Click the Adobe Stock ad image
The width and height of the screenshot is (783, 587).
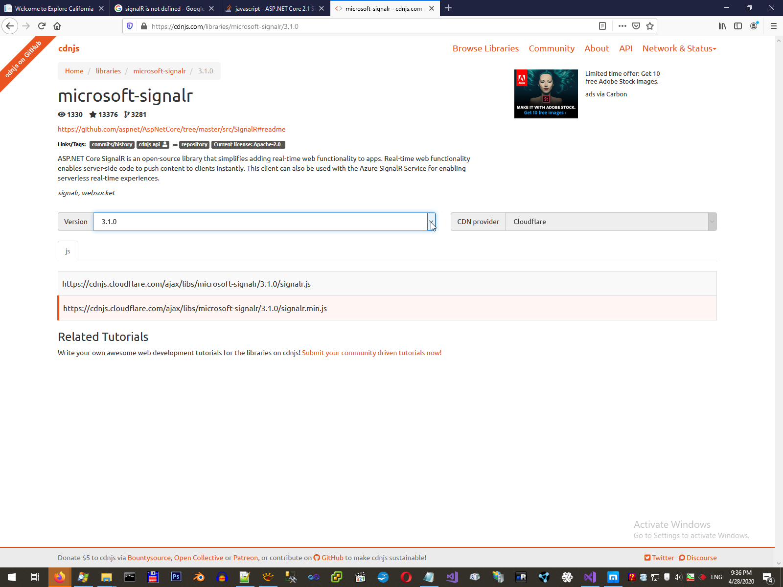(x=546, y=94)
